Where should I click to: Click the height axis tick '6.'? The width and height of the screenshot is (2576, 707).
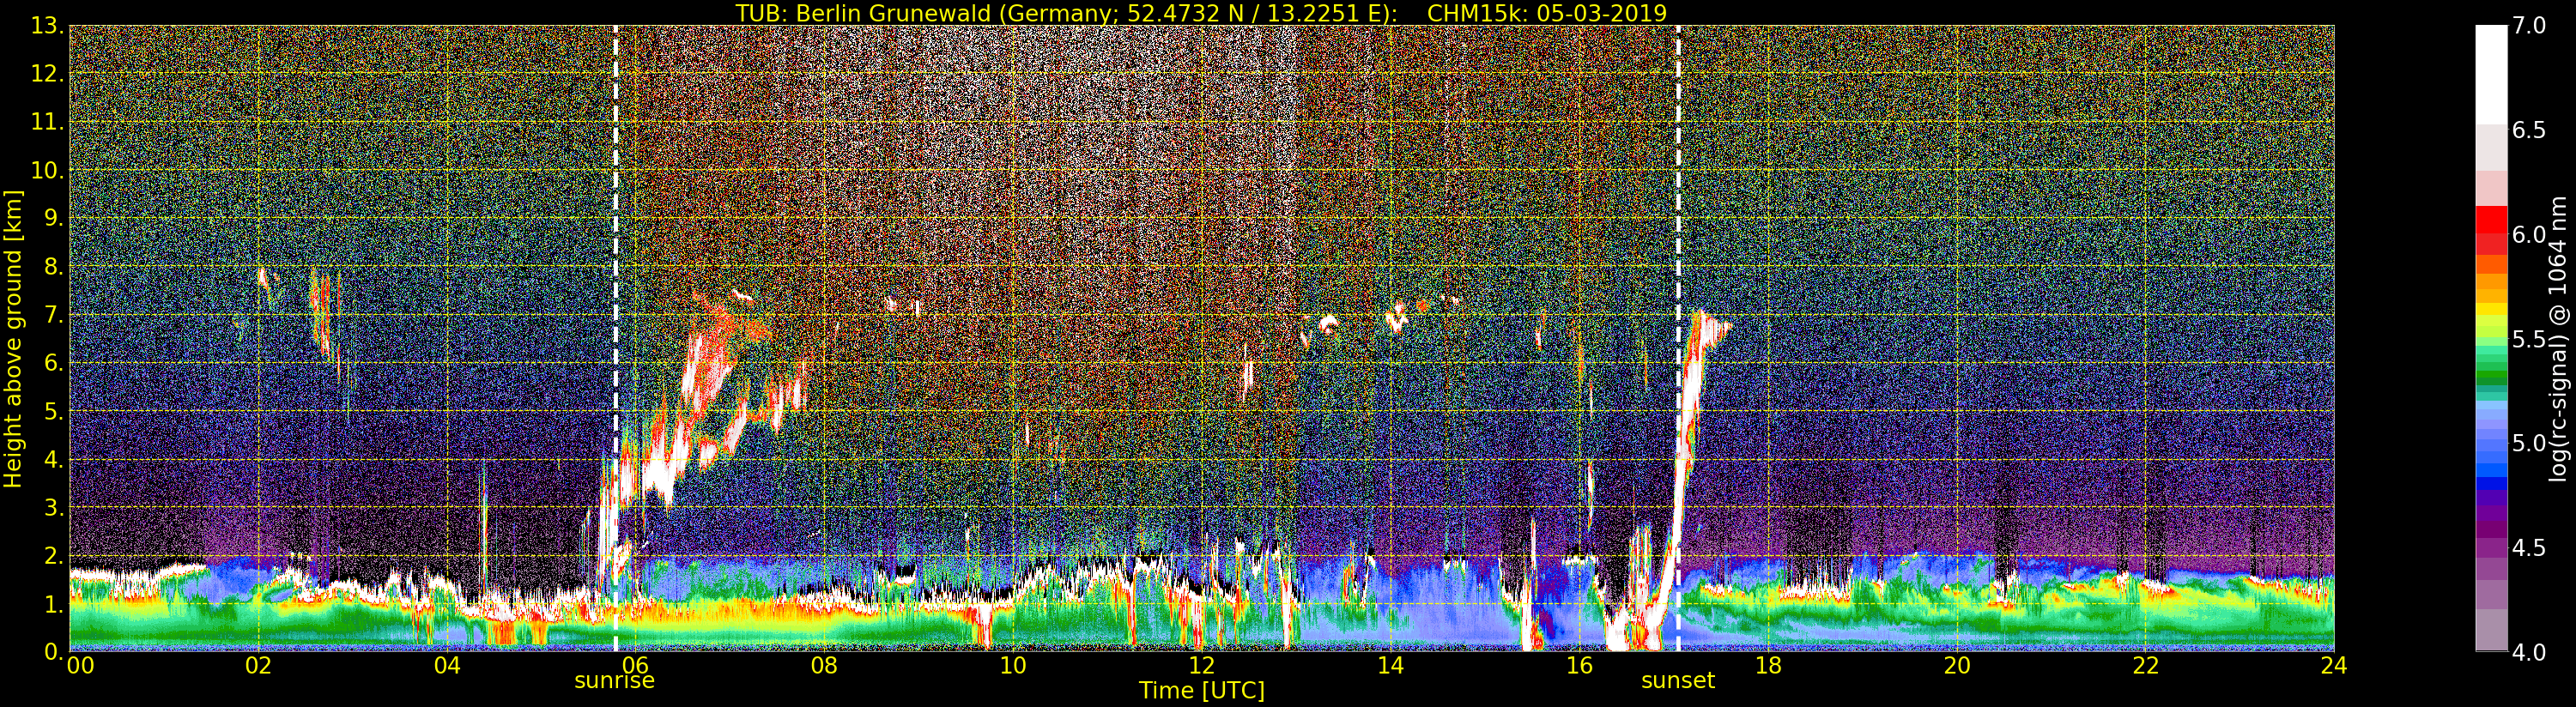pyautogui.click(x=53, y=363)
